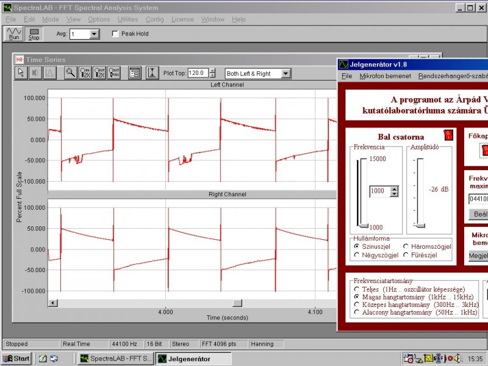Open the Utilities menu
Image resolution: width=488 pixels, height=366 pixels.
click(x=127, y=20)
